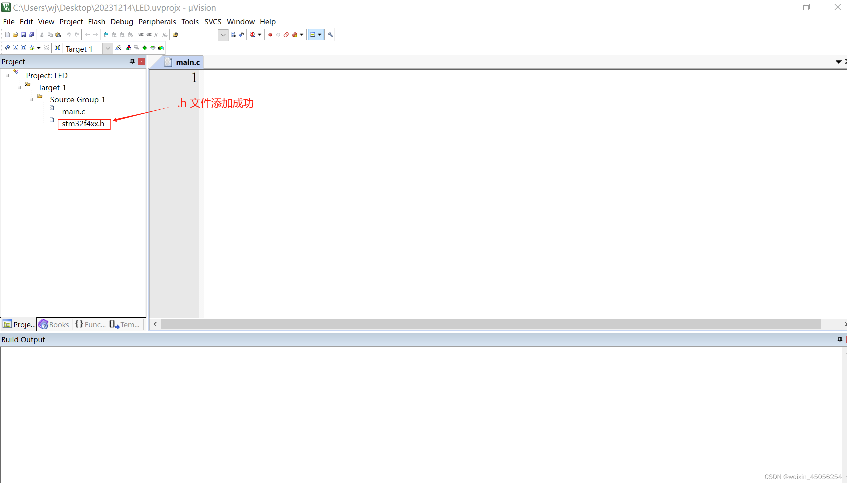Screen dimensions: 847x483
Task: Open Configuration with the wrench icon
Action: [x=330, y=35]
